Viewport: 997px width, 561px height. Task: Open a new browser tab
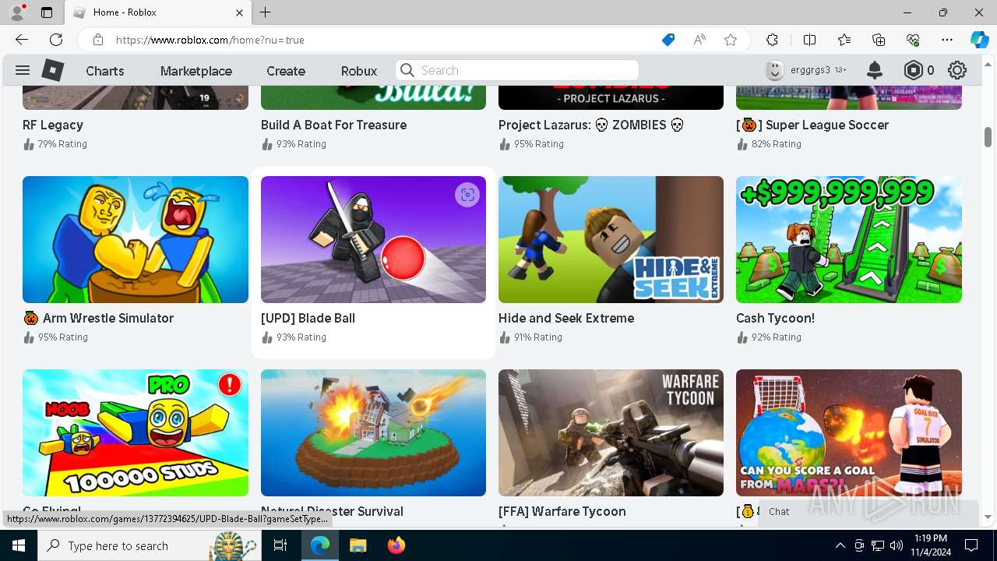coord(266,12)
